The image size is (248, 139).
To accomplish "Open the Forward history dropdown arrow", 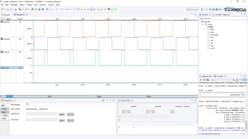I will tap(75, 9).
